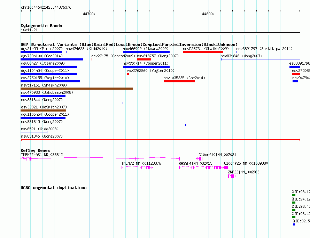Click the 44700k ruler tick label
The width and height of the screenshot is (310, 238).
pos(89,14)
